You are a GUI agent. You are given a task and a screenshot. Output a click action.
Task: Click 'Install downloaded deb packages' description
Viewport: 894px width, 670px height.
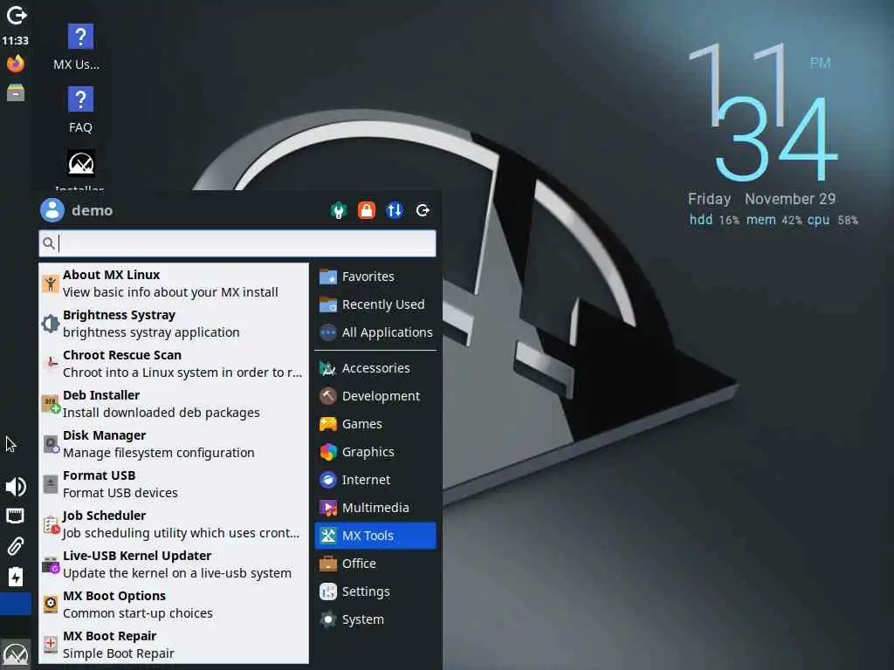tap(162, 413)
